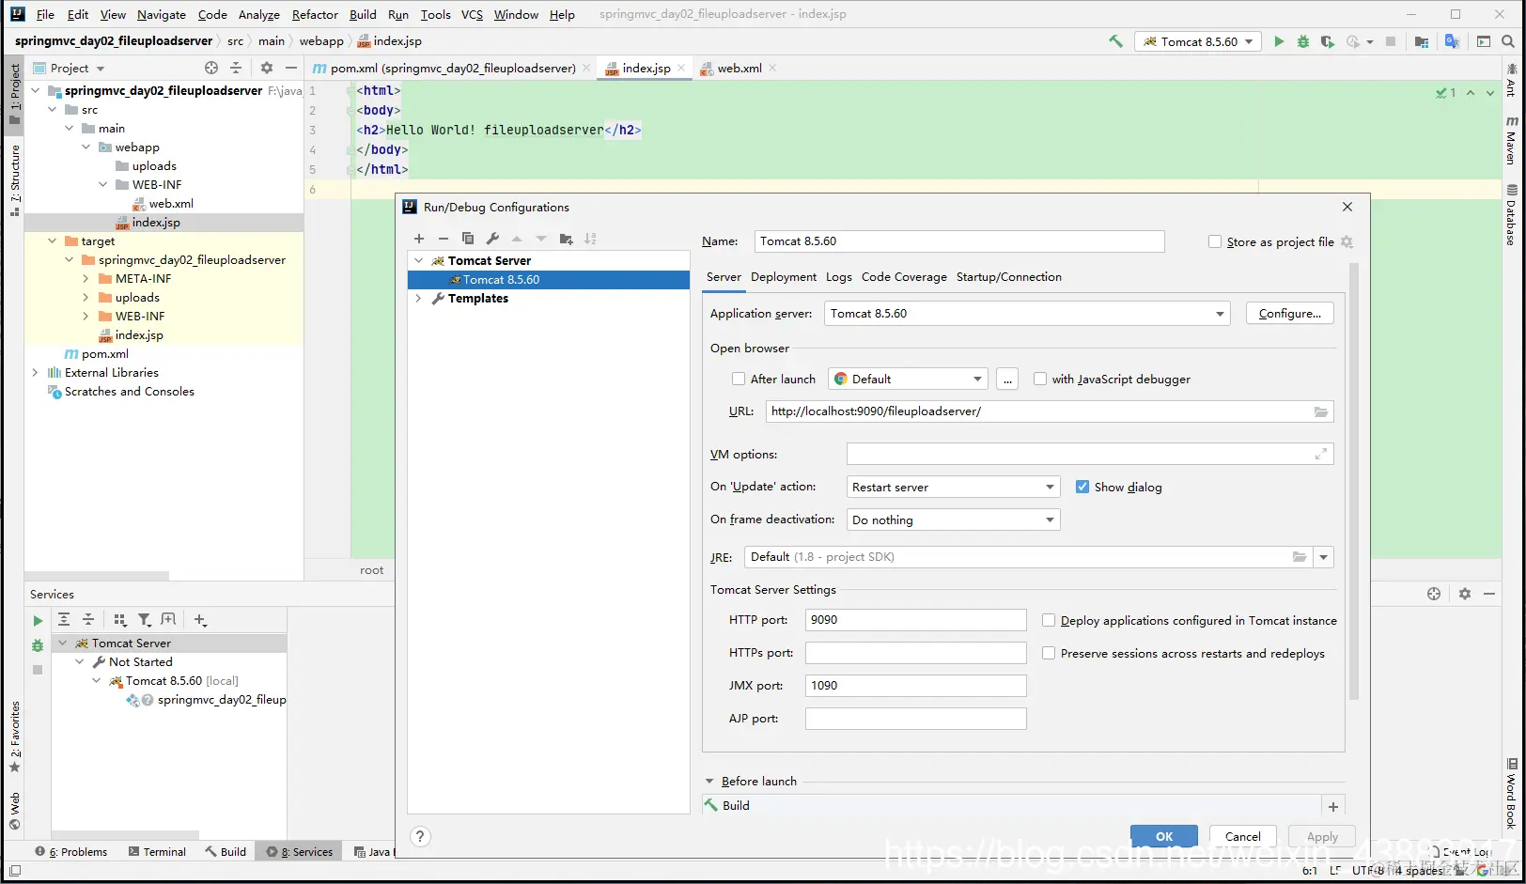Click the configuration Name field

959,241
